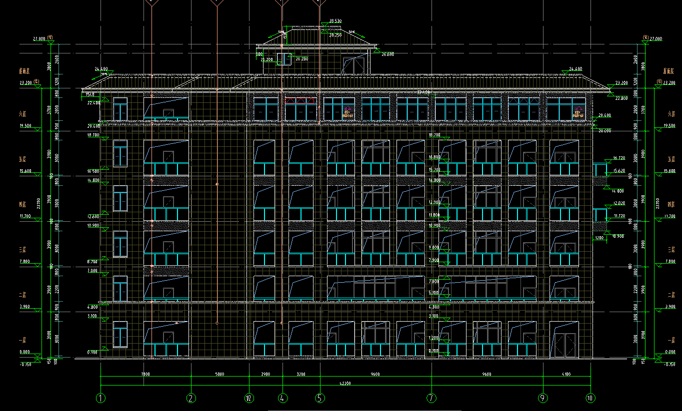Image resolution: width=682 pixels, height=411 pixels.
Task: Select axis bubble number 10
Action: (x=590, y=398)
